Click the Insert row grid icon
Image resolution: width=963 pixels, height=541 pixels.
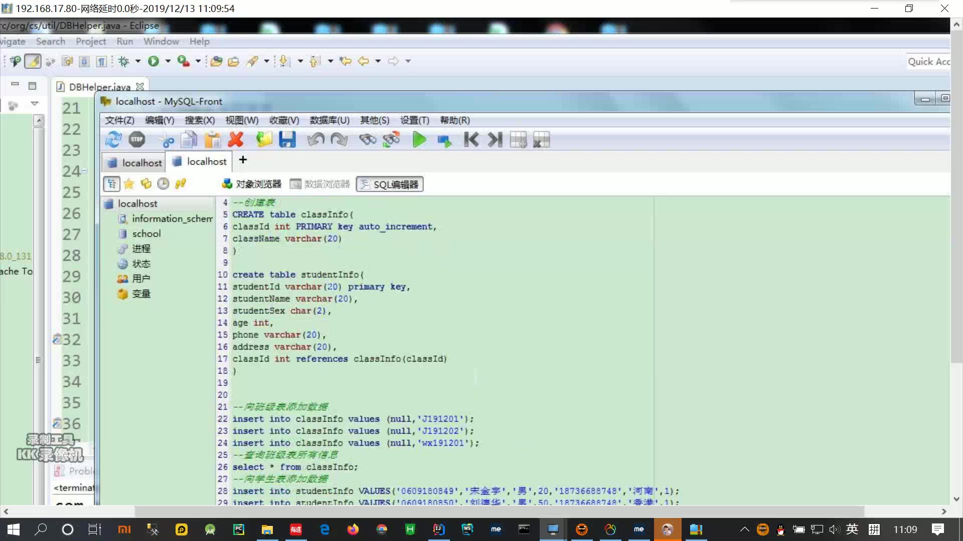click(x=519, y=139)
